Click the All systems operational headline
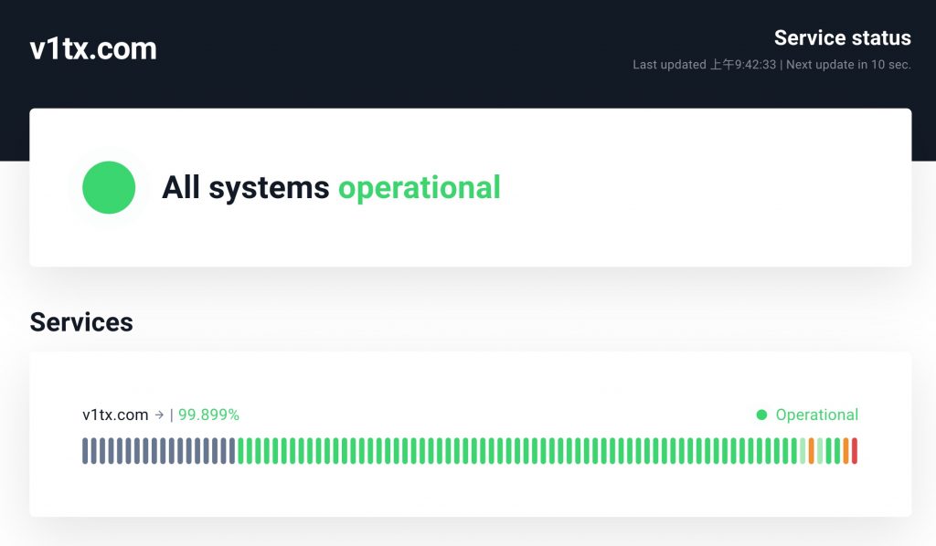 point(331,188)
